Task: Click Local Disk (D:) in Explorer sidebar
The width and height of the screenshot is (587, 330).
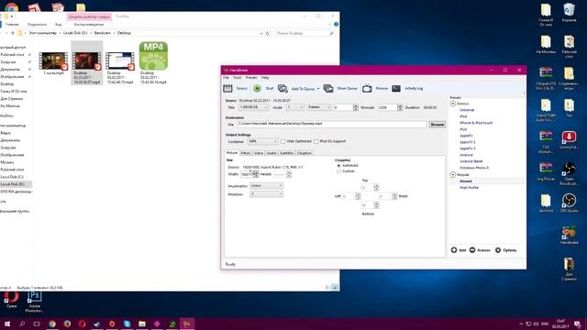Action: [12, 184]
